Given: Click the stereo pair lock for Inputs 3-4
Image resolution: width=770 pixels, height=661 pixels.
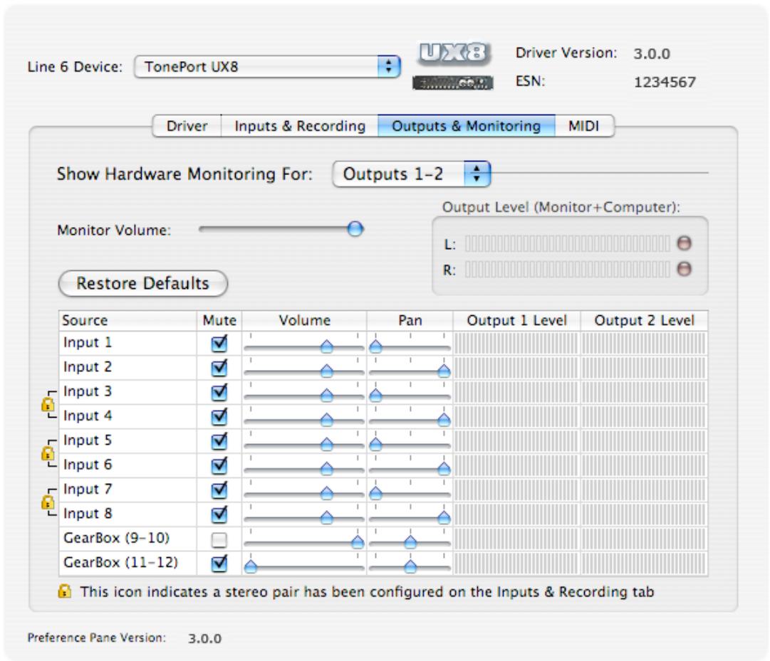Looking at the screenshot, I should pos(48,404).
